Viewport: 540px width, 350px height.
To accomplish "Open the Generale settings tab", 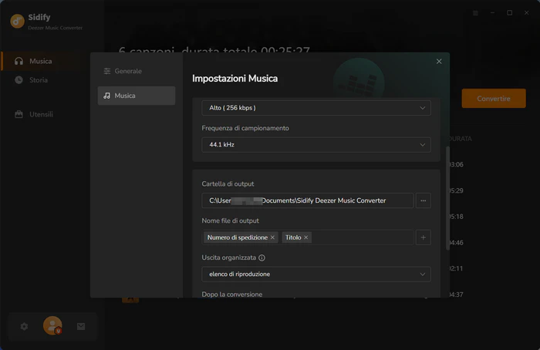I will (x=137, y=71).
